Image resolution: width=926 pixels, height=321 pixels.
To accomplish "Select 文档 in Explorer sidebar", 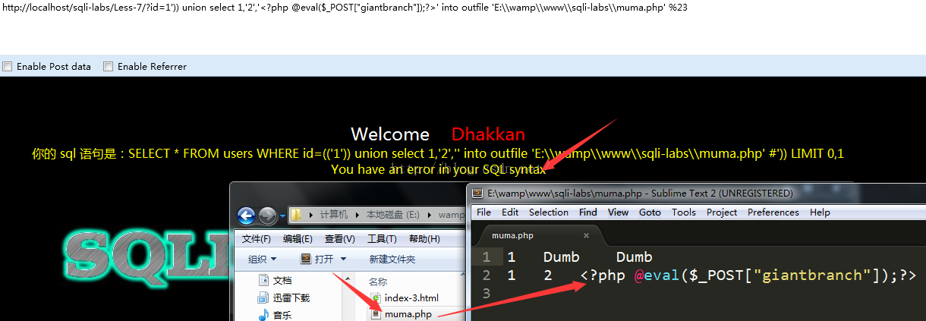I will 283,281.
